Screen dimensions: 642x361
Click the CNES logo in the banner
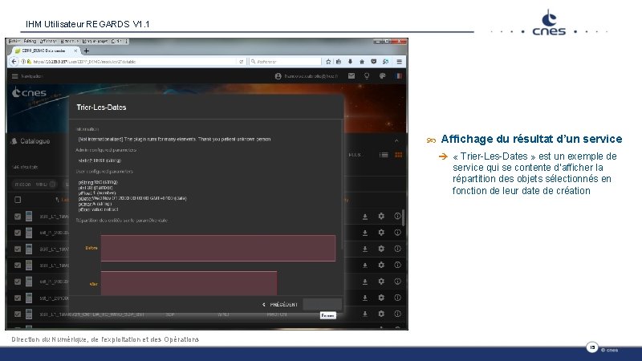[29, 92]
